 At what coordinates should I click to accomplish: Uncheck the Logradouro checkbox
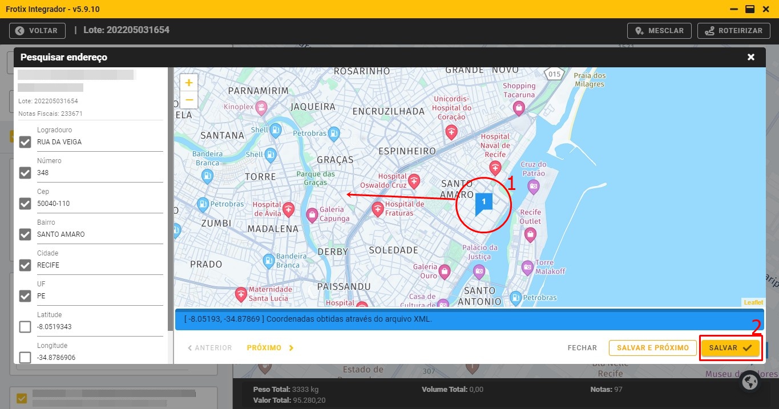click(x=25, y=142)
